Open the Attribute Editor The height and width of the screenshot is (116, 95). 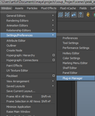(28, 41)
